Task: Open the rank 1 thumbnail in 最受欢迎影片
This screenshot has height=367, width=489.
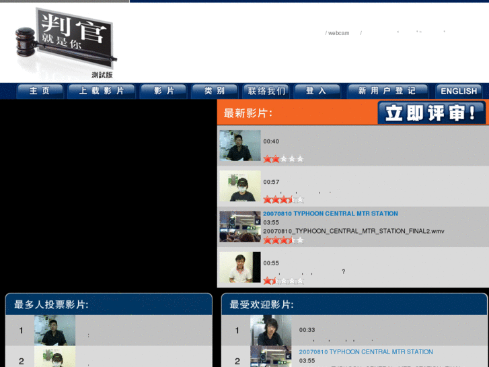Action: 270,330
